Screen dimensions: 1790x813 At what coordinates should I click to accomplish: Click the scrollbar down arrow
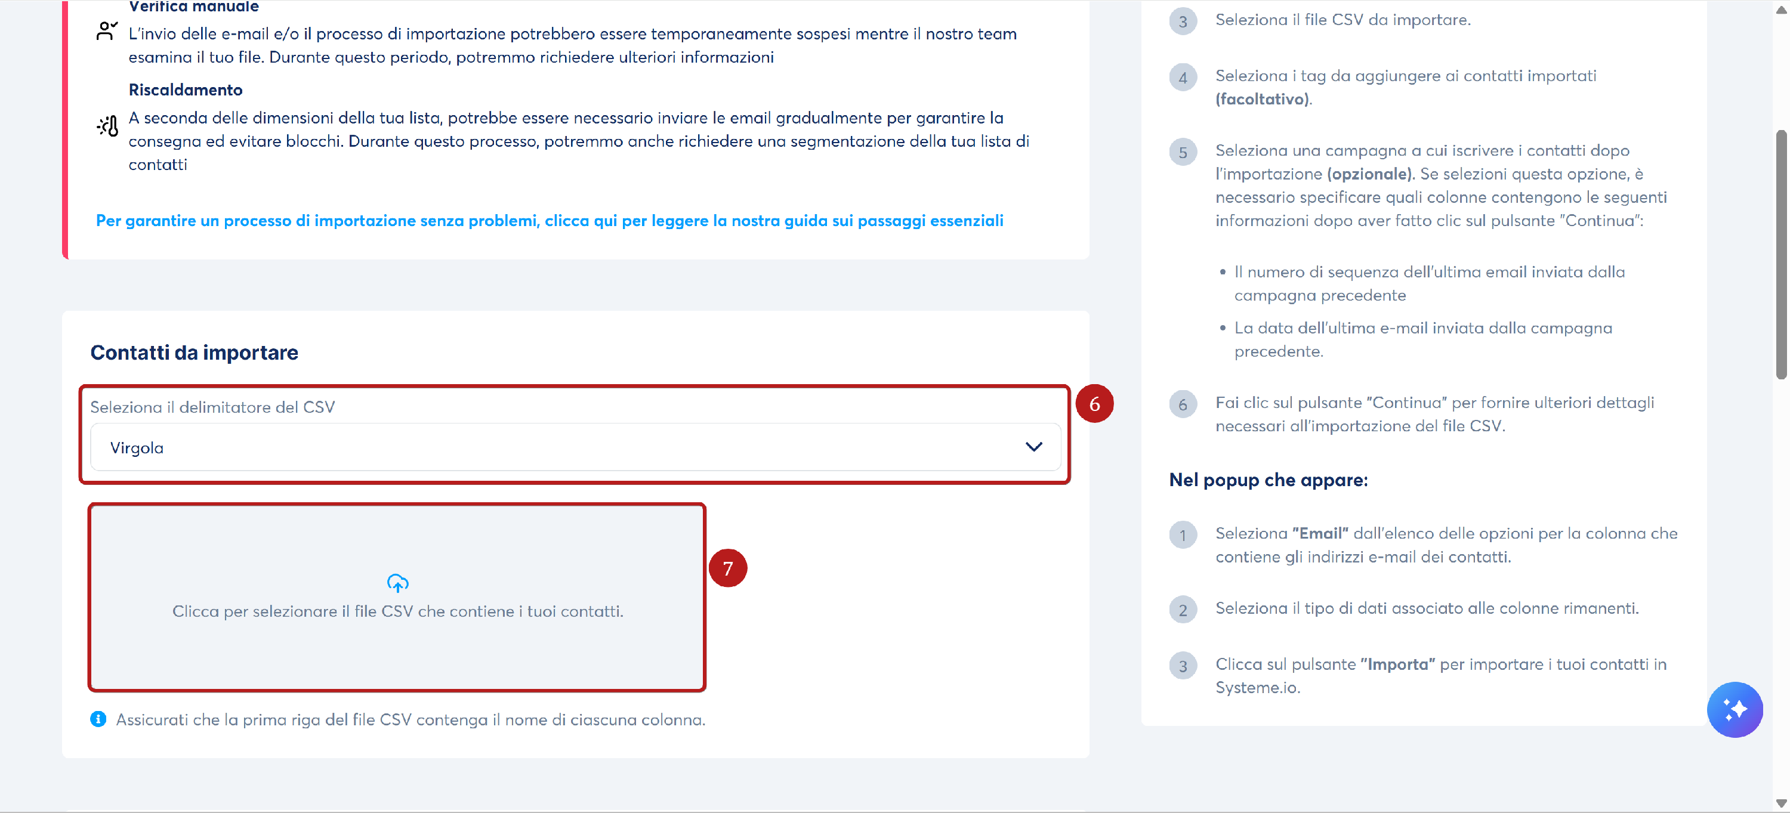pos(1781,803)
